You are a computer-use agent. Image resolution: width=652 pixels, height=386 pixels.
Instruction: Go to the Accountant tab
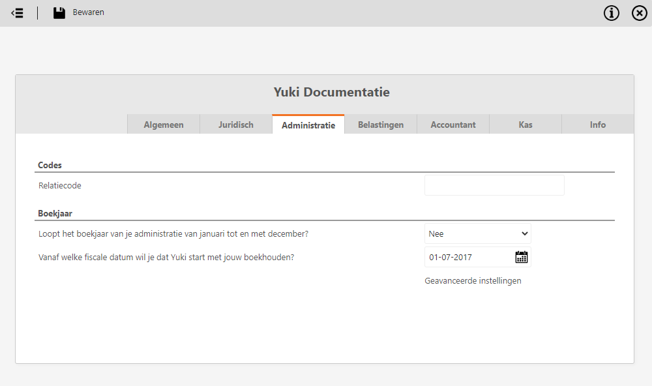[x=453, y=125]
